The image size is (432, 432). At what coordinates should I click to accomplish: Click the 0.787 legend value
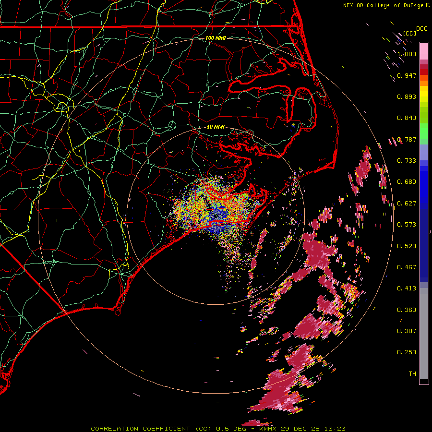(407, 139)
